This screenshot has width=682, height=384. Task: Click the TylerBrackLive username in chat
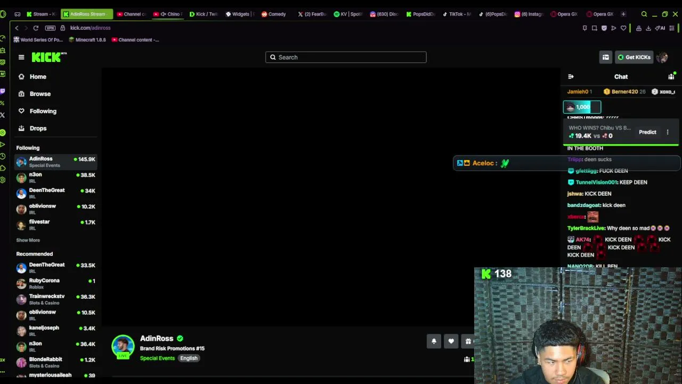[x=586, y=228]
